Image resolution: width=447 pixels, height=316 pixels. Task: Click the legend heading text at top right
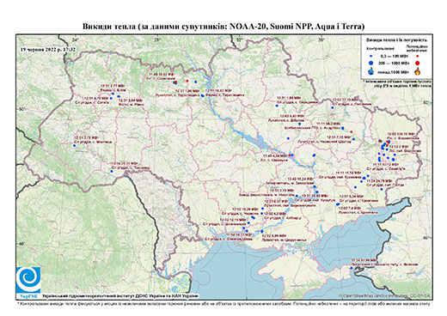point(396,40)
